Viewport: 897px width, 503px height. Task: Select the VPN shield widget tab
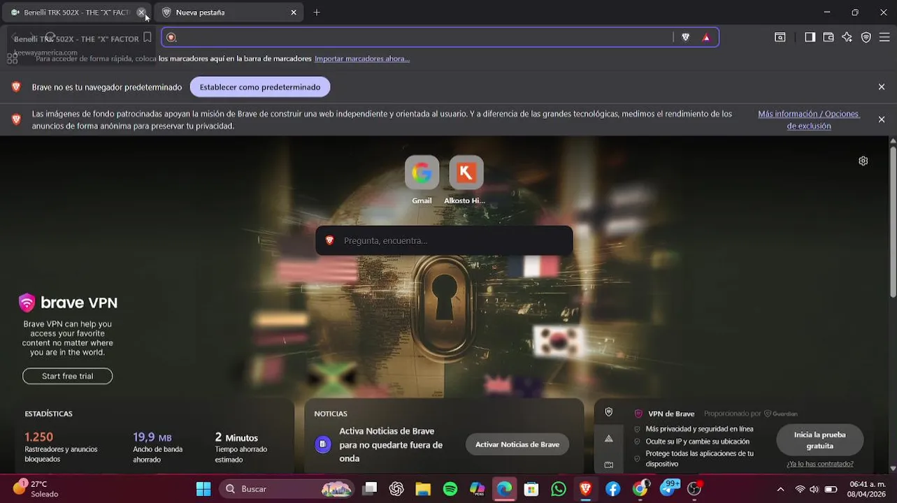(x=609, y=412)
